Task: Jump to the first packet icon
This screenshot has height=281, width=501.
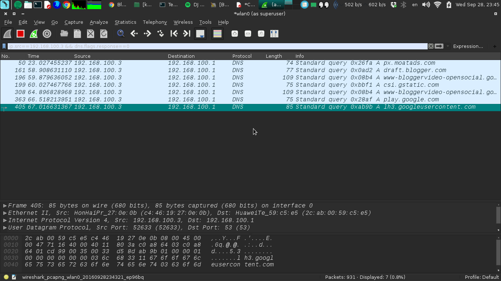Action: tap(174, 34)
